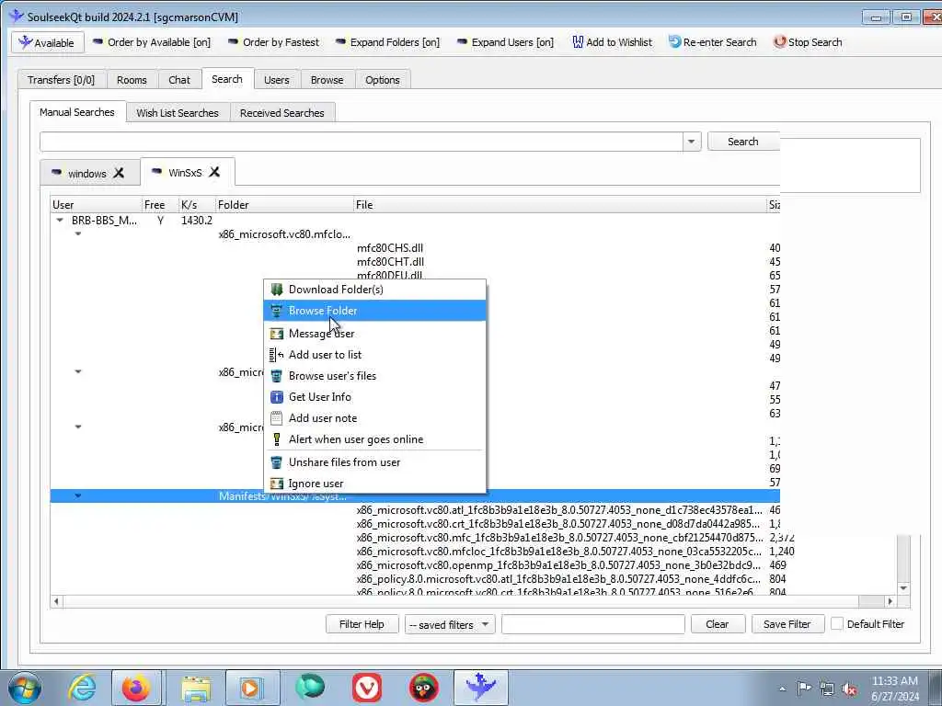The width and height of the screenshot is (942, 706).
Task: Open Windows Media Player taskbar icon
Action: (252, 688)
